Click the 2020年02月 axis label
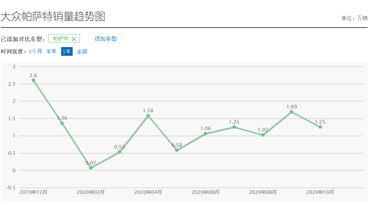The width and height of the screenshot is (370, 205). tap(90, 192)
